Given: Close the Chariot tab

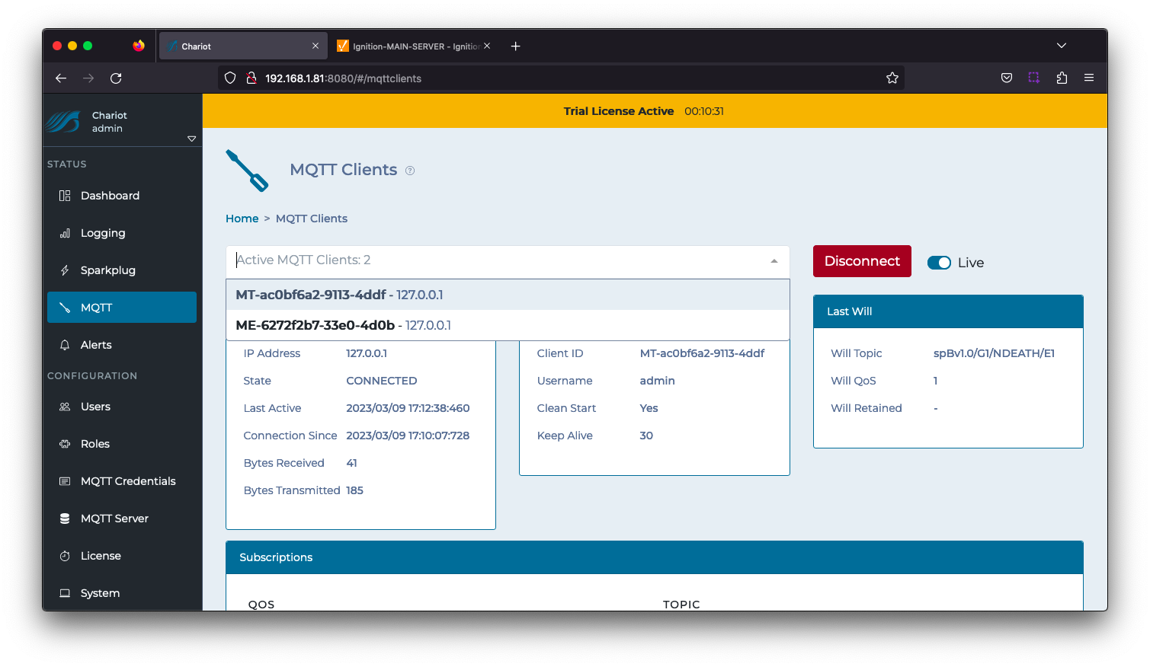Looking at the screenshot, I should (x=316, y=46).
